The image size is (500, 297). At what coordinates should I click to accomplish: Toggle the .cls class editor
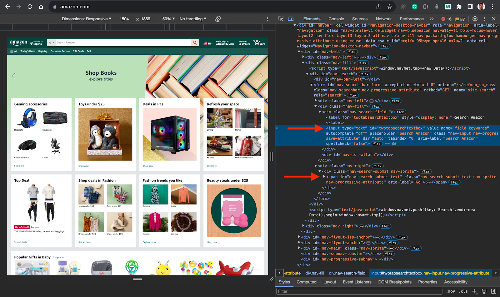[x=463, y=291]
